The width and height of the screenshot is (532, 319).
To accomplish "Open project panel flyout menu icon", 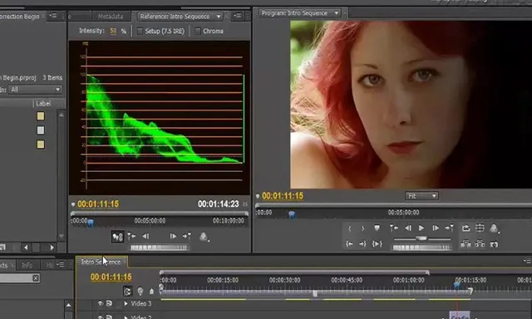I will coord(53,16).
